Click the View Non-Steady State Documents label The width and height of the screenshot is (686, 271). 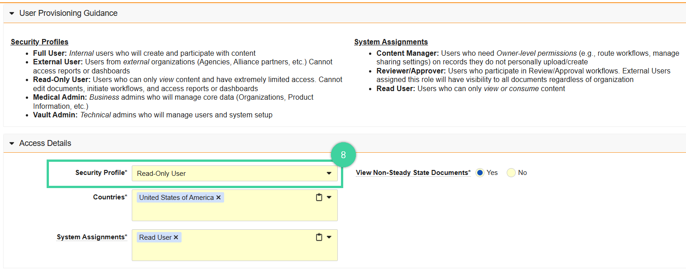pos(413,172)
